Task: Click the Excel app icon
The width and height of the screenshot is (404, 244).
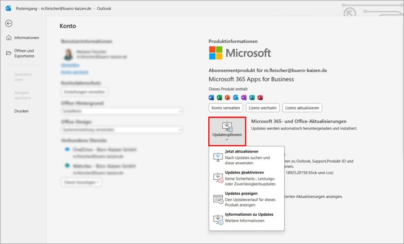Action: tap(219, 97)
